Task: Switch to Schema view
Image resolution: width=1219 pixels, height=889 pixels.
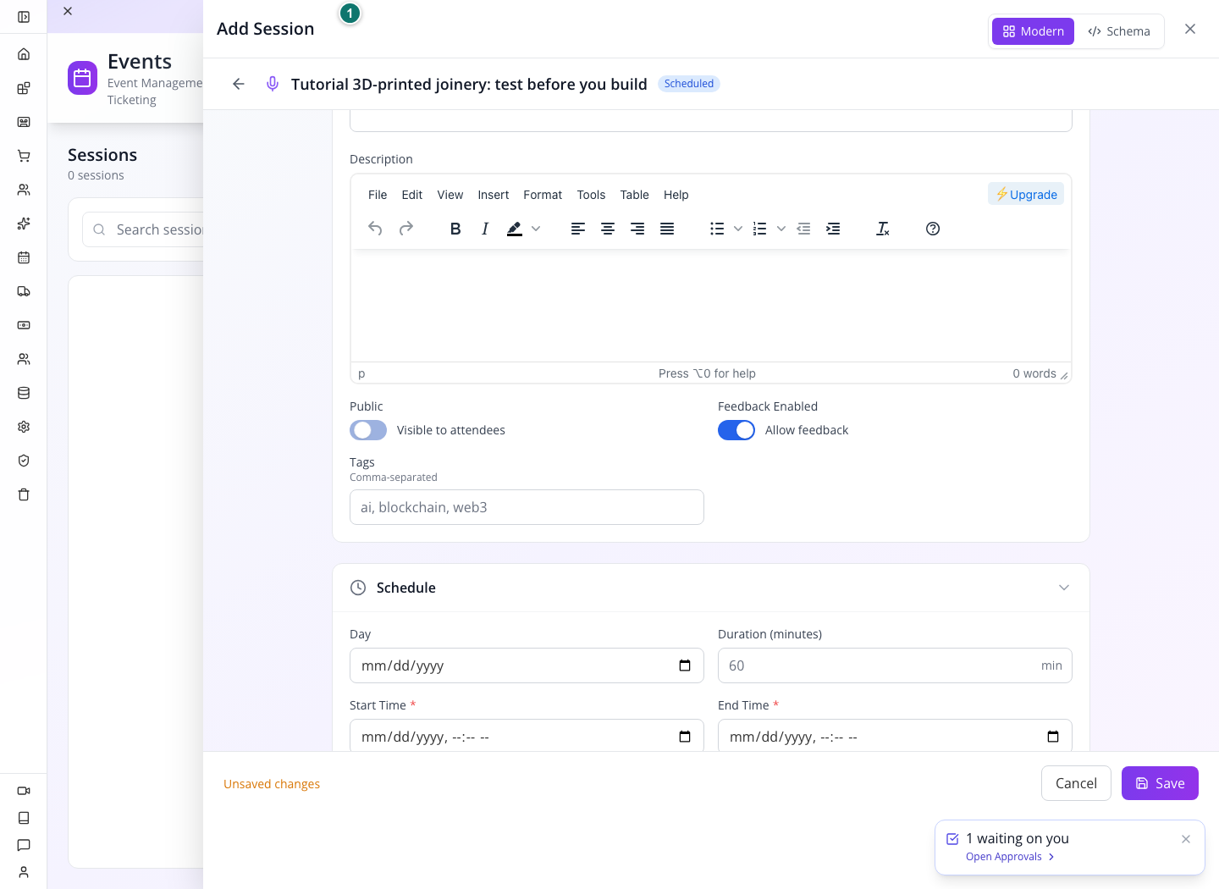Action: (x=1119, y=31)
